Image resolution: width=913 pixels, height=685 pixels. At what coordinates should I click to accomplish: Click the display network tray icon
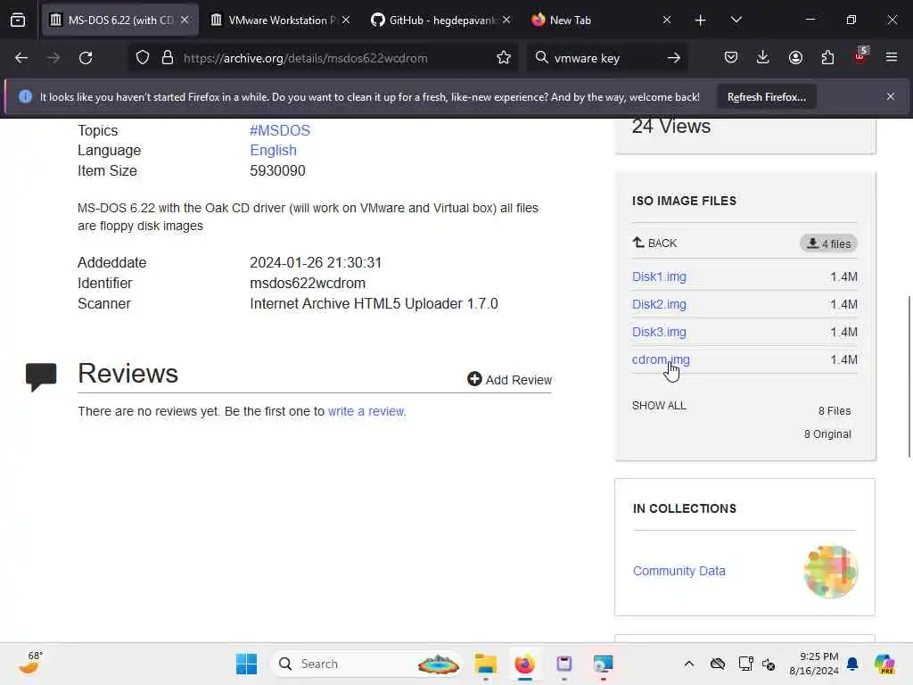[746, 664]
